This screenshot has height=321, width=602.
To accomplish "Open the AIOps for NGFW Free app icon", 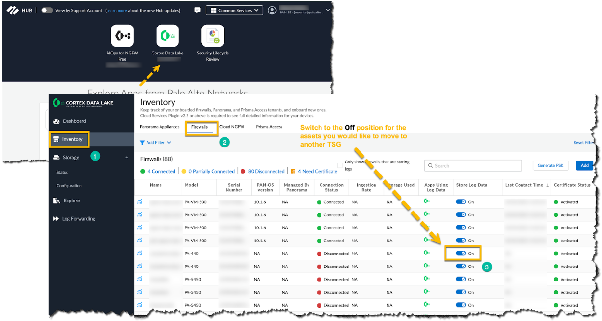I will click(x=122, y=36).
